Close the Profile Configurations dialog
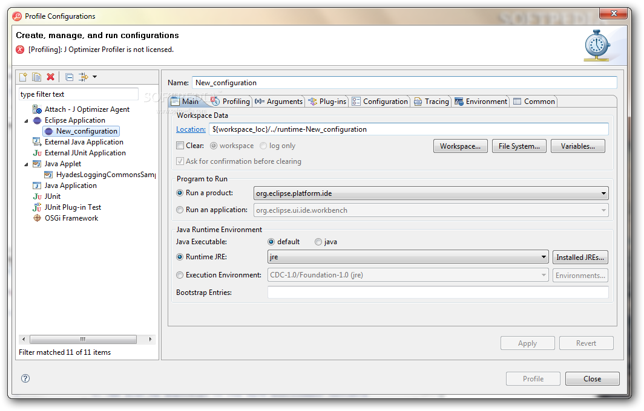644x411 pixels. pos(592,378)
